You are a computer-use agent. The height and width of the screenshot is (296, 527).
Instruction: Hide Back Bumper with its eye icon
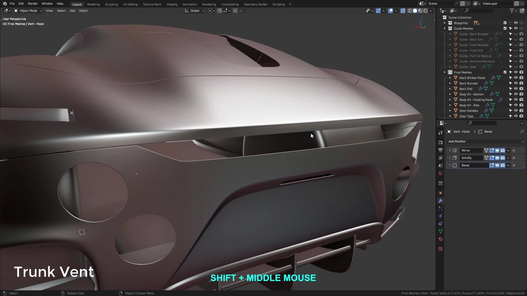coord(516,83)
